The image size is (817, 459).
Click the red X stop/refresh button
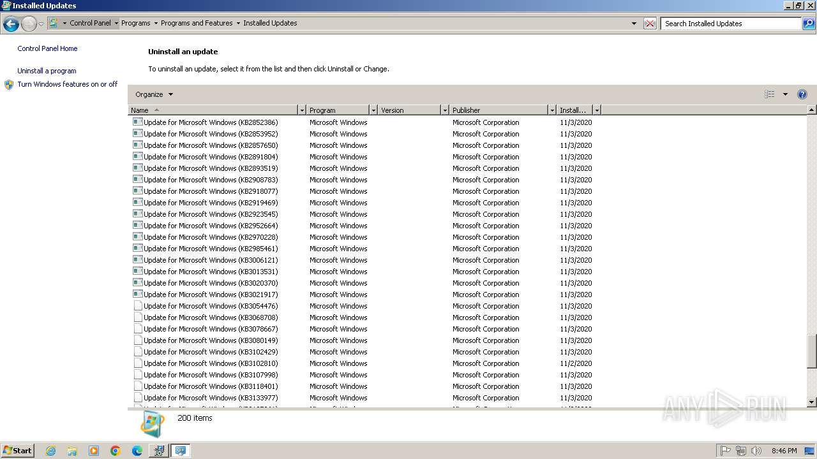[650, 24]
